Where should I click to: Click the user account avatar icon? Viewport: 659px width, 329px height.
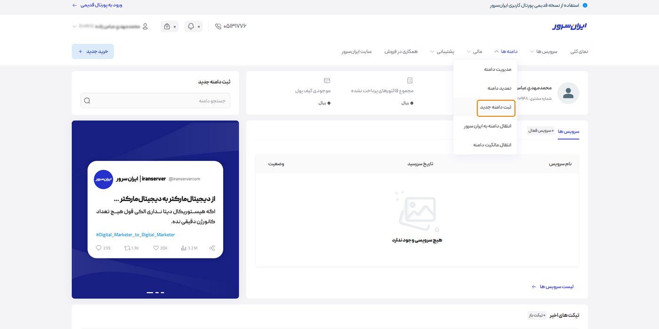coord(145,26)
